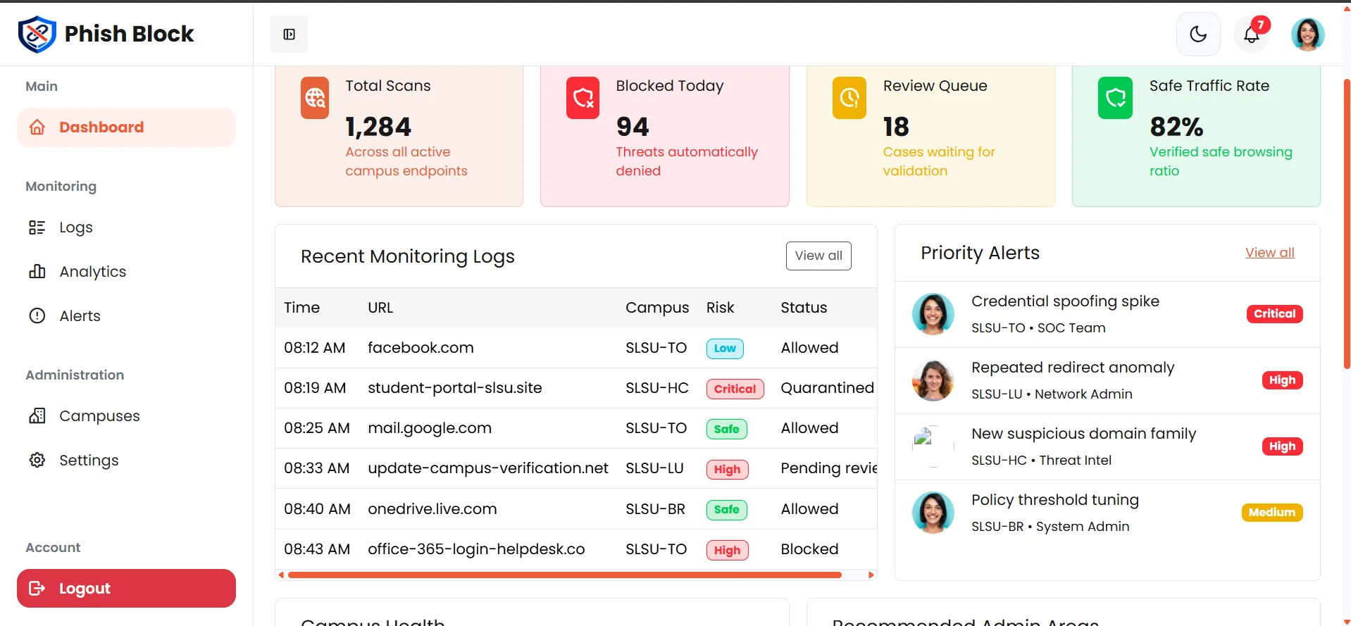The width and height of the screenshot is (1351, 626).
Task: Open Settings in the sidebar
Action: tap(127, 461)
